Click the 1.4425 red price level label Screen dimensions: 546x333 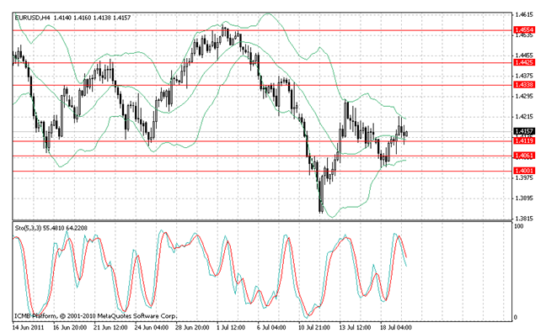[524, 62]
